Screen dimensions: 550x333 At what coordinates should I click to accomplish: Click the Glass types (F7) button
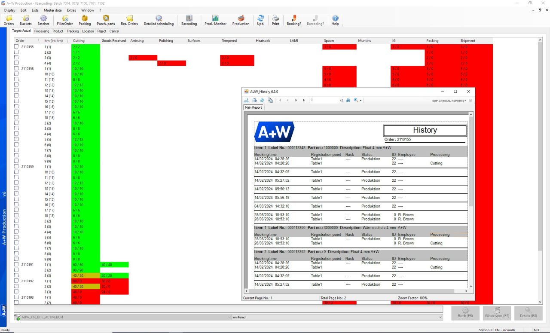(x=497, y=313)
